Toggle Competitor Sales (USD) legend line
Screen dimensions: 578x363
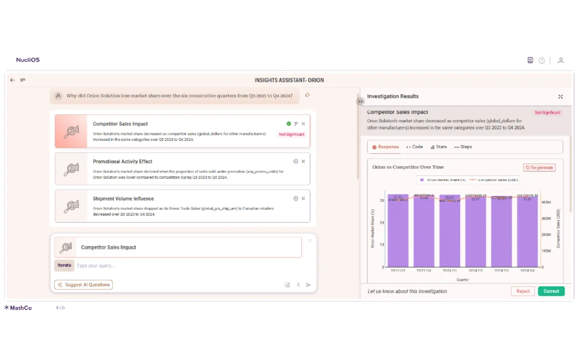[x=472, y=180]
